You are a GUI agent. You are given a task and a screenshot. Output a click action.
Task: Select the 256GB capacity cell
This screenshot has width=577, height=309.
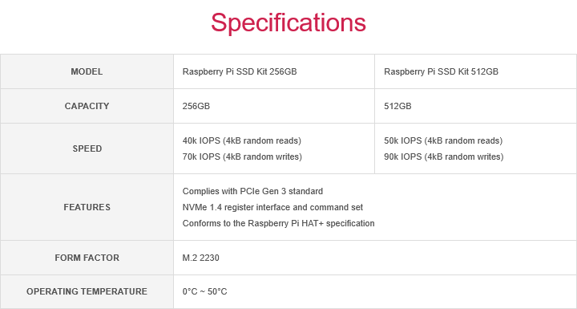[x=274, y=106]
